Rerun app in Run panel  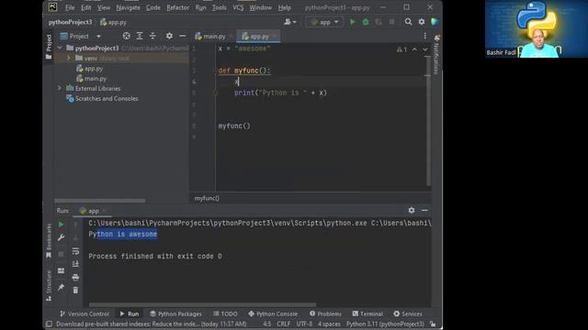[61, 225]
